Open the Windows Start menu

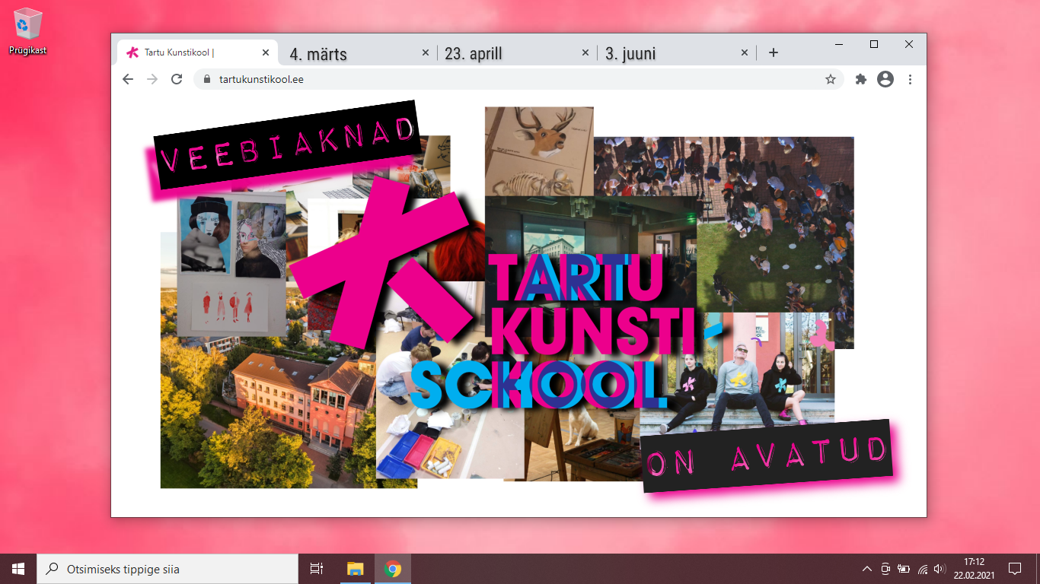coord(18,569)
